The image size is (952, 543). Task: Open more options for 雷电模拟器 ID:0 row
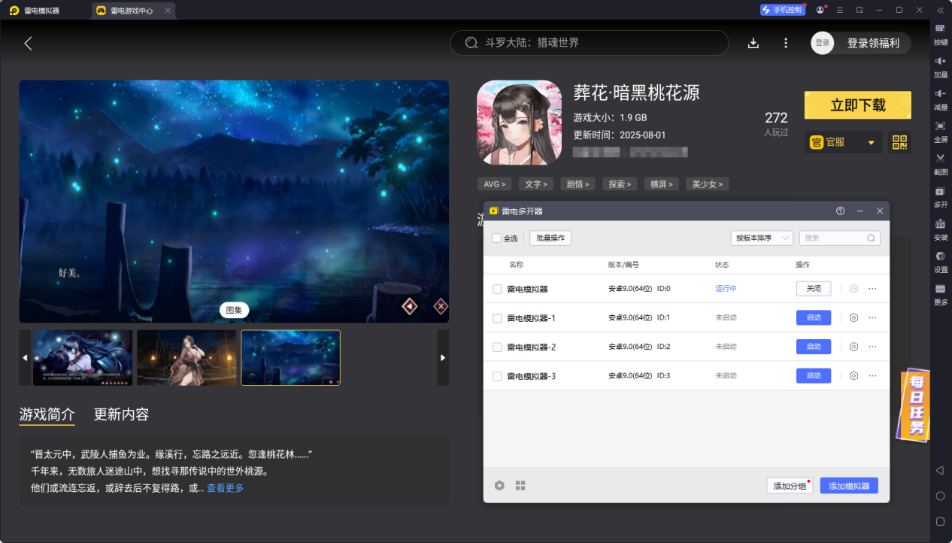click(x=872, y=288)
